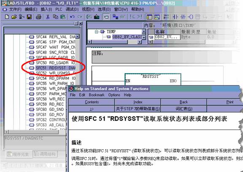The width and height of the screenshot is (243, 172).
Task: Insert a normally open contact icon
Action: pyautogui.click(x=175, y=17)
